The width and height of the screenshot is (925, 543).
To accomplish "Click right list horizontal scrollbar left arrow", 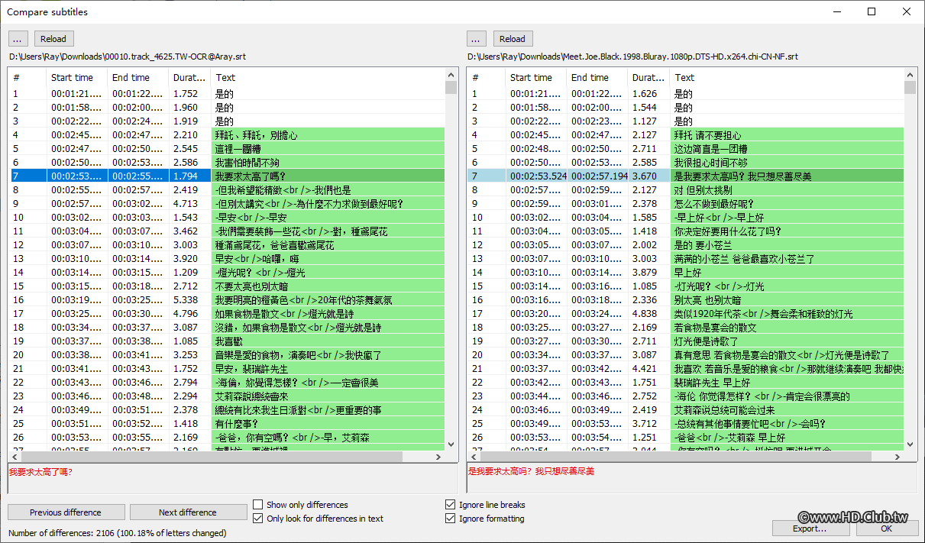I will pos(474,457).
